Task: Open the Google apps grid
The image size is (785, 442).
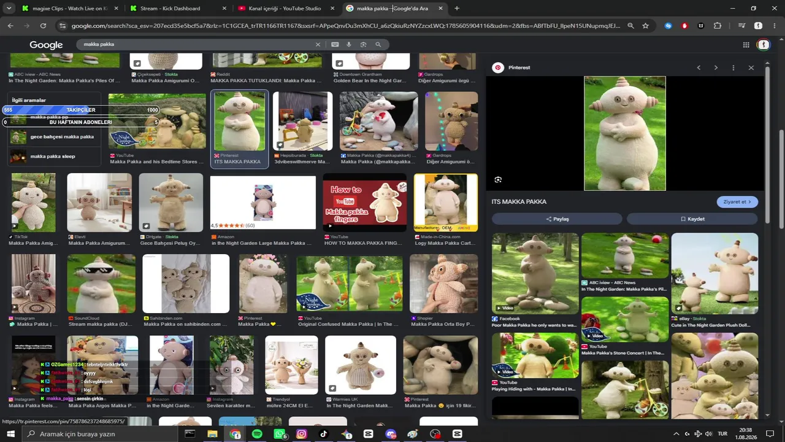Action: click(x=746, y=45)
